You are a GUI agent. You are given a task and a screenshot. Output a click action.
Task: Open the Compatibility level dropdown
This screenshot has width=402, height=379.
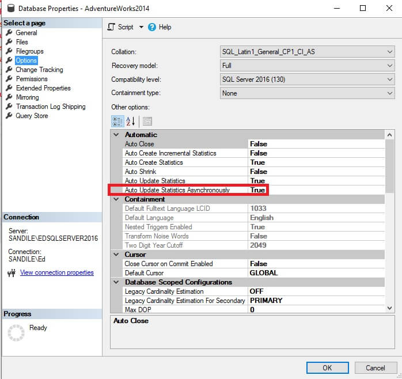click(x=307, y=79)
